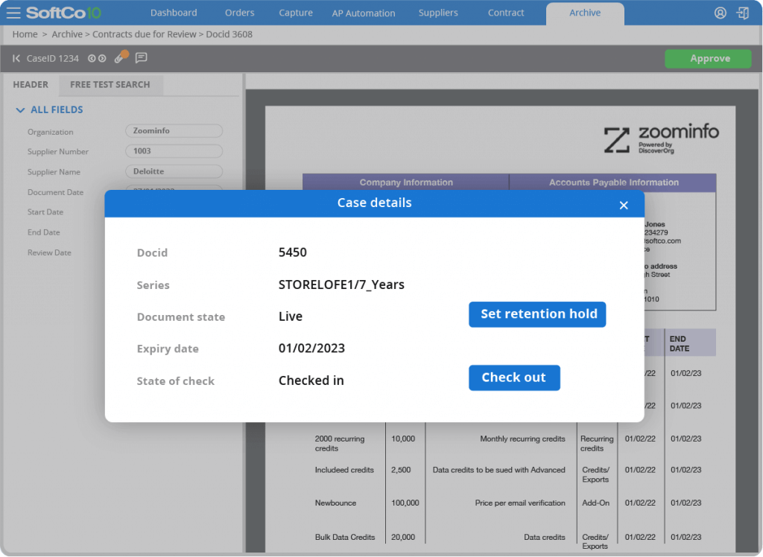Image resolution: width=763 pixels, height=557 pixels.
Task: Click the Organization field containing Zoominfo
Action: 174,131
